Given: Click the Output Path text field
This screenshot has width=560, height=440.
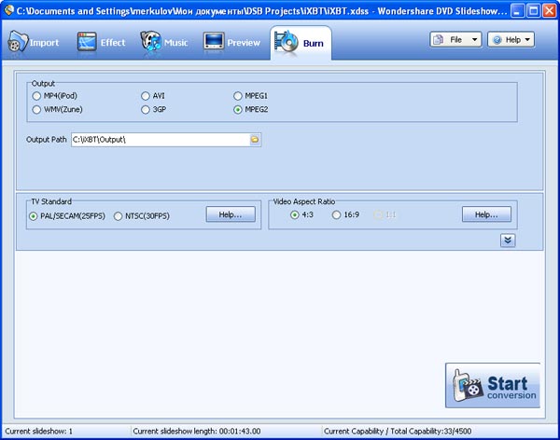Looking at the screenshot, I should tap(161, 140).
